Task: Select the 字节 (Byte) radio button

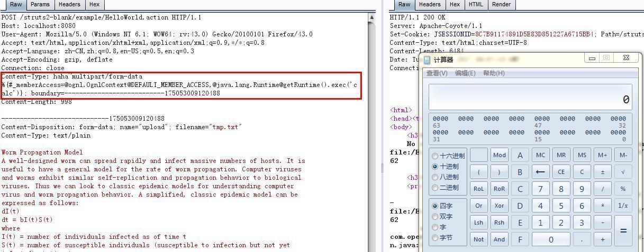Action: (436, 238)
